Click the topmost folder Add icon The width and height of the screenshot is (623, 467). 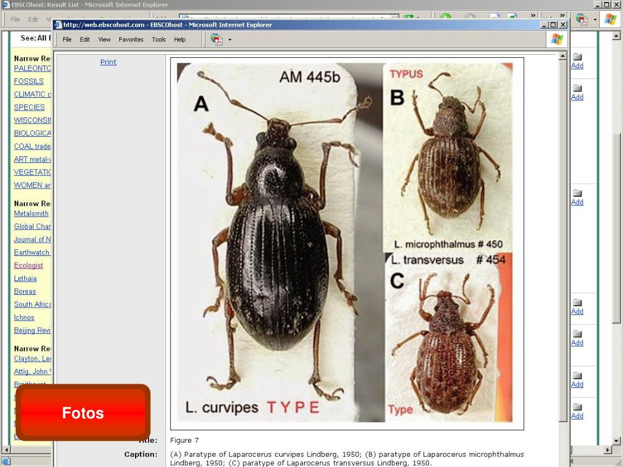click(x=577, y=57)
